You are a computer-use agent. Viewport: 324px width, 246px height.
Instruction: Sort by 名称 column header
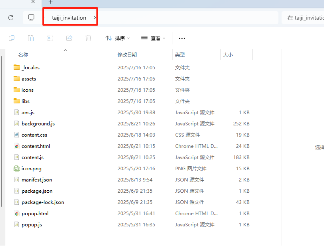(x=23, y=55)
